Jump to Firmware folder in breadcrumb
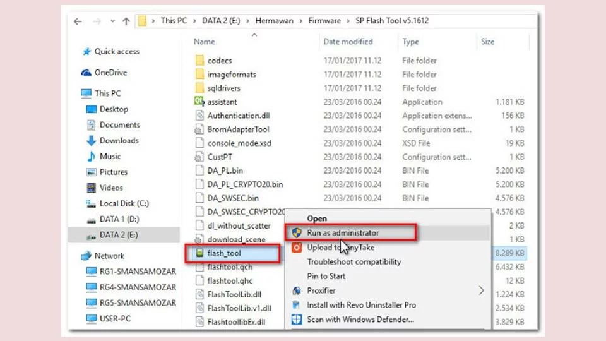 click(x=324, y=20)
